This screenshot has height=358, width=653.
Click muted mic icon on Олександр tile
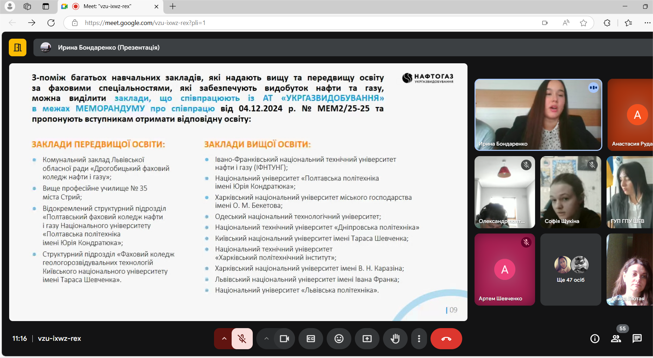pyautogui.click(x=526, y=165)
